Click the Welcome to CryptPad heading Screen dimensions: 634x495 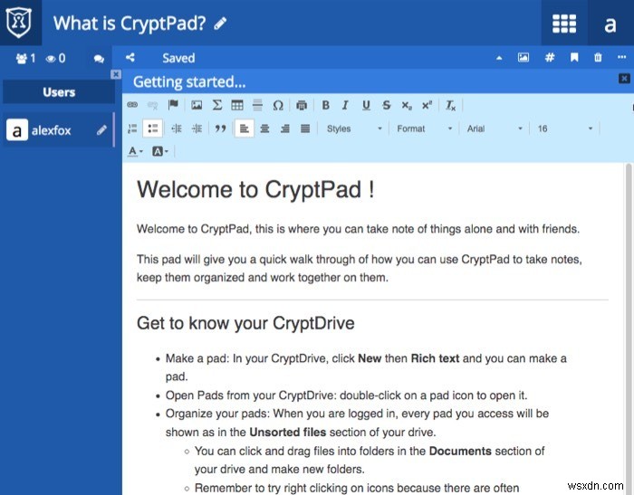pyautogui.click(x=255, y=189)
